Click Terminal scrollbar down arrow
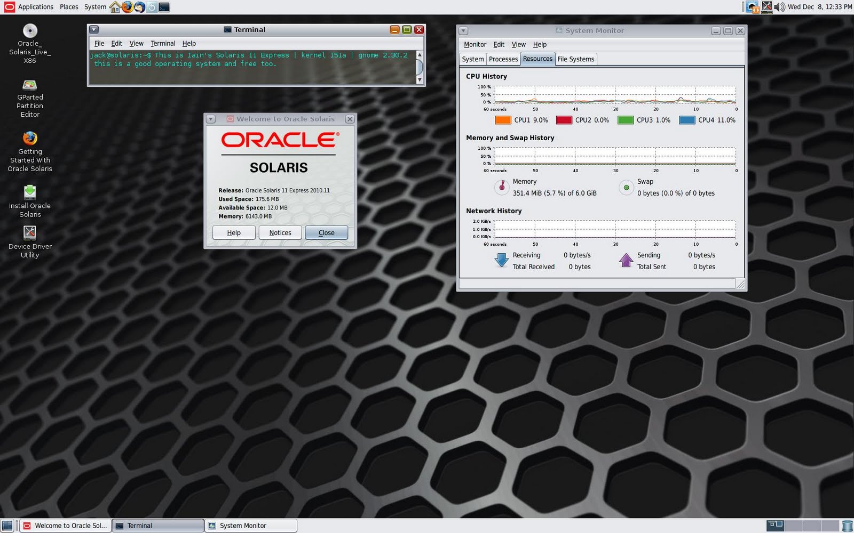This screenshot has height=533, width=854. click(420, 80)
